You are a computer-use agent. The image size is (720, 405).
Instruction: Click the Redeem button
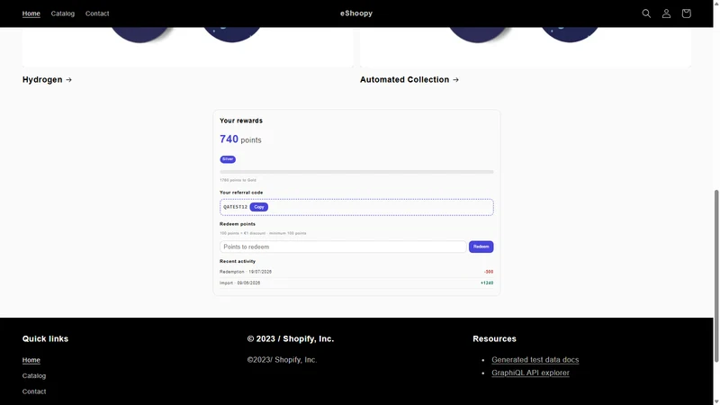pyautogui.click(x=481, y=247)
